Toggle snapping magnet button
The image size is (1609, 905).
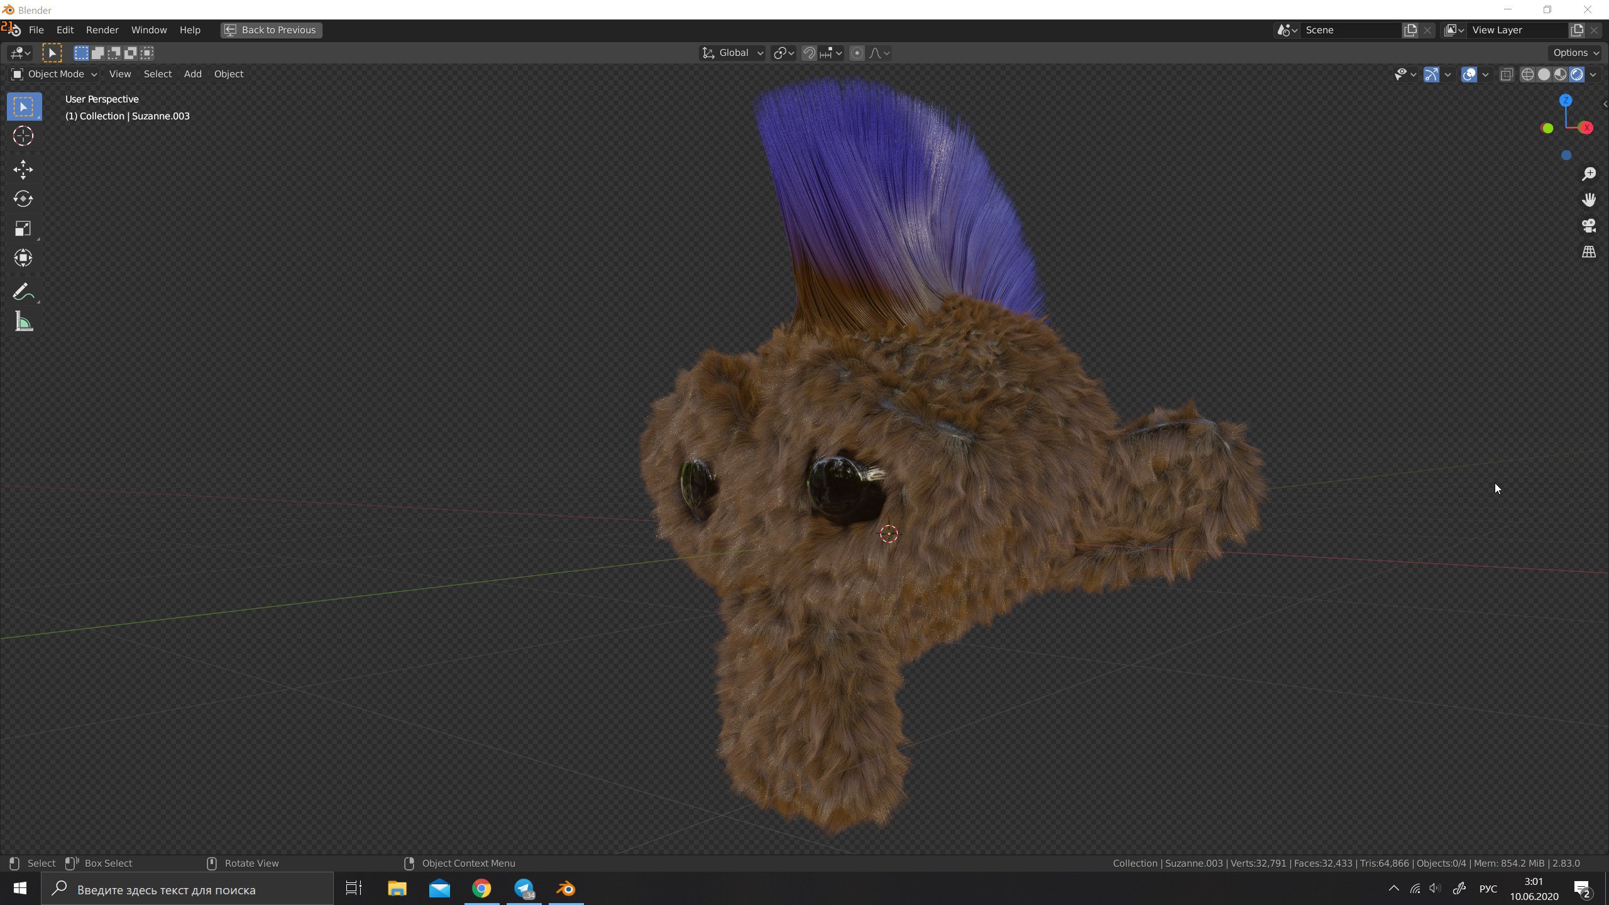coord(809,53)
